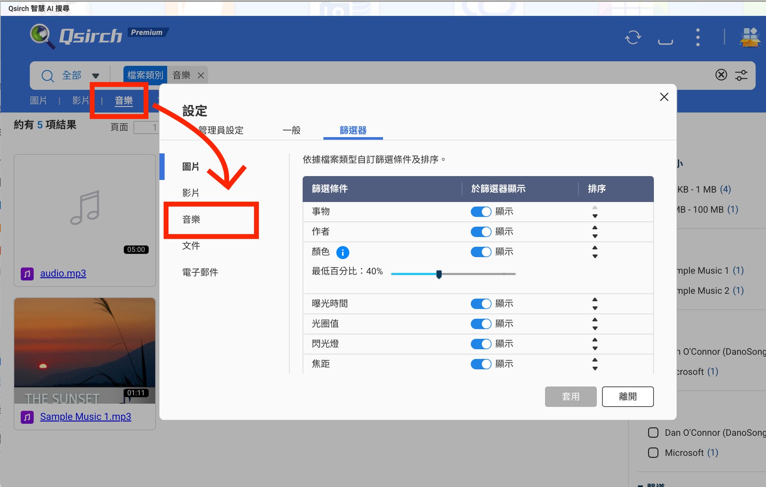The height and width of the screenshot is (487, 766).
Task: Click the 最低百分比 slider track
Action: point(479,274)
